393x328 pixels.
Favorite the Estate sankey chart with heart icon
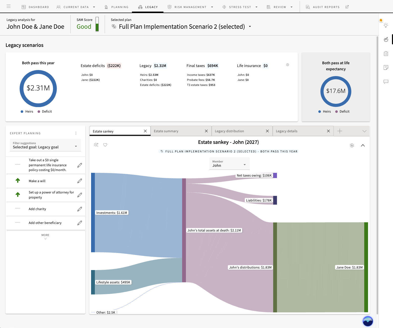pos(105,145)
